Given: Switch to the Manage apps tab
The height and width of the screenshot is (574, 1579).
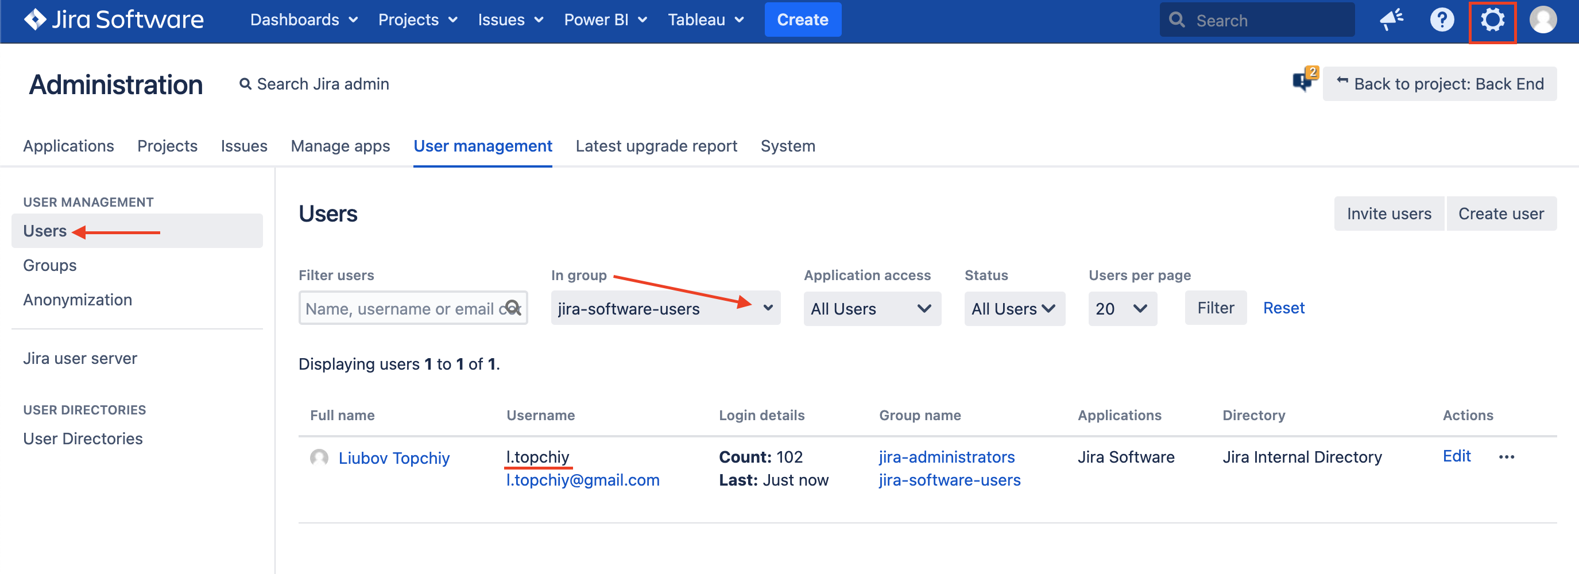Looking at the screenshot, I should [340, 146].
